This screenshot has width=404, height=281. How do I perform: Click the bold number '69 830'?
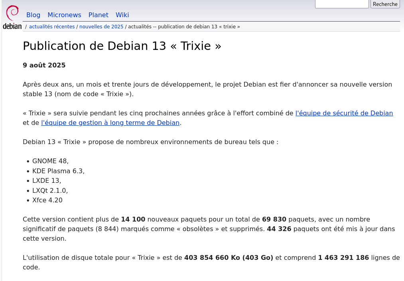(274, 220)
